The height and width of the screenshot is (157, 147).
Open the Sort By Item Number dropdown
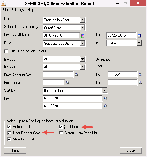pos(105,90)
